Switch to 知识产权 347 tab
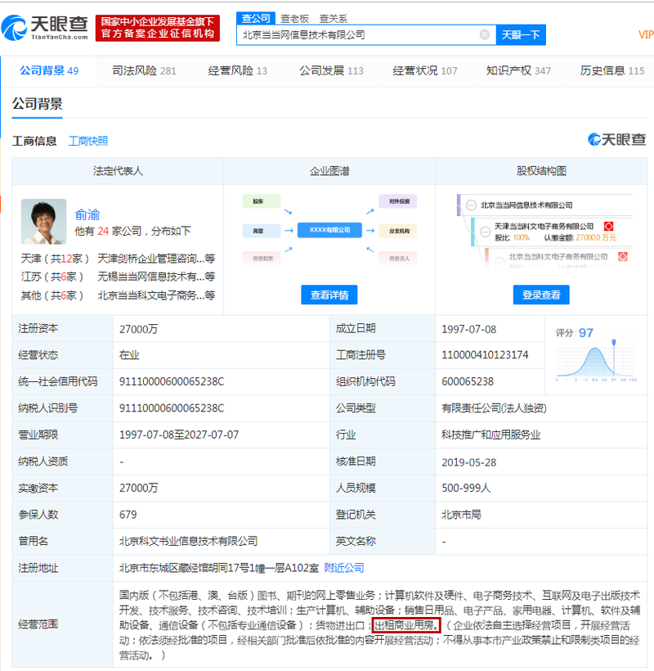 point(518,70)
